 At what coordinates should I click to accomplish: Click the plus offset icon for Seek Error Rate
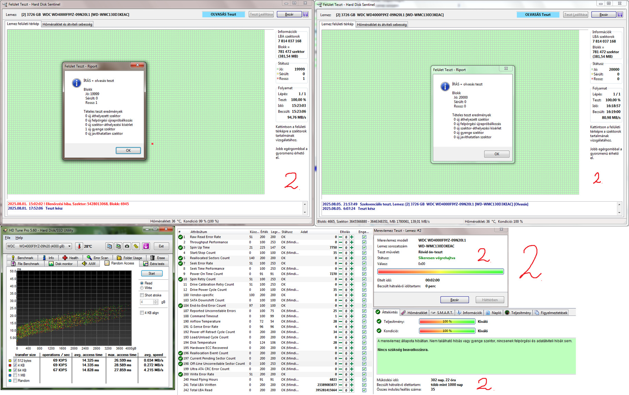[x=352, y=263]
